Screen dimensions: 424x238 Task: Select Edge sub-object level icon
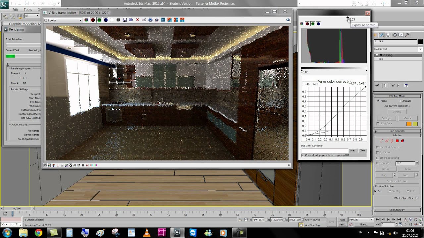pyautogui.click(x=387, y=141)
